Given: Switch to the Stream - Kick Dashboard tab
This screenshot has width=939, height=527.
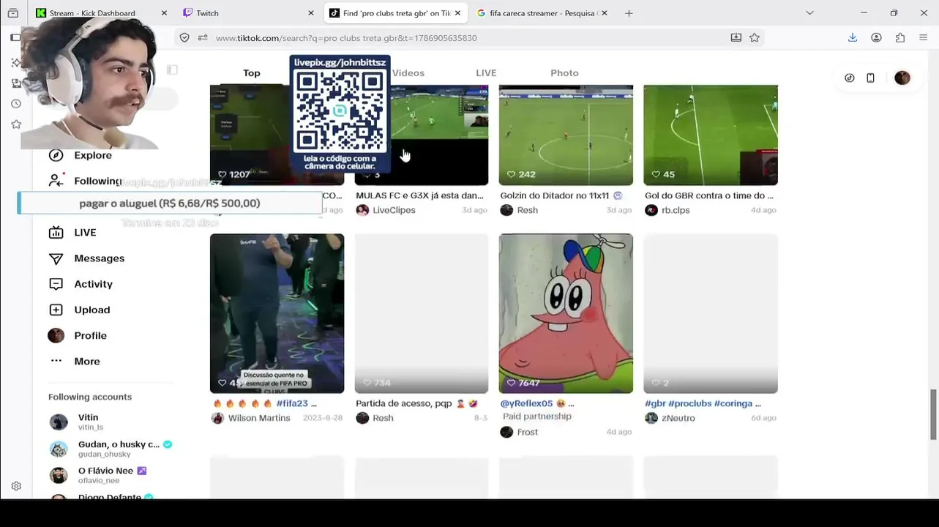Looking at the screenshot, I should pyautogui.click(x=101, y=13).
